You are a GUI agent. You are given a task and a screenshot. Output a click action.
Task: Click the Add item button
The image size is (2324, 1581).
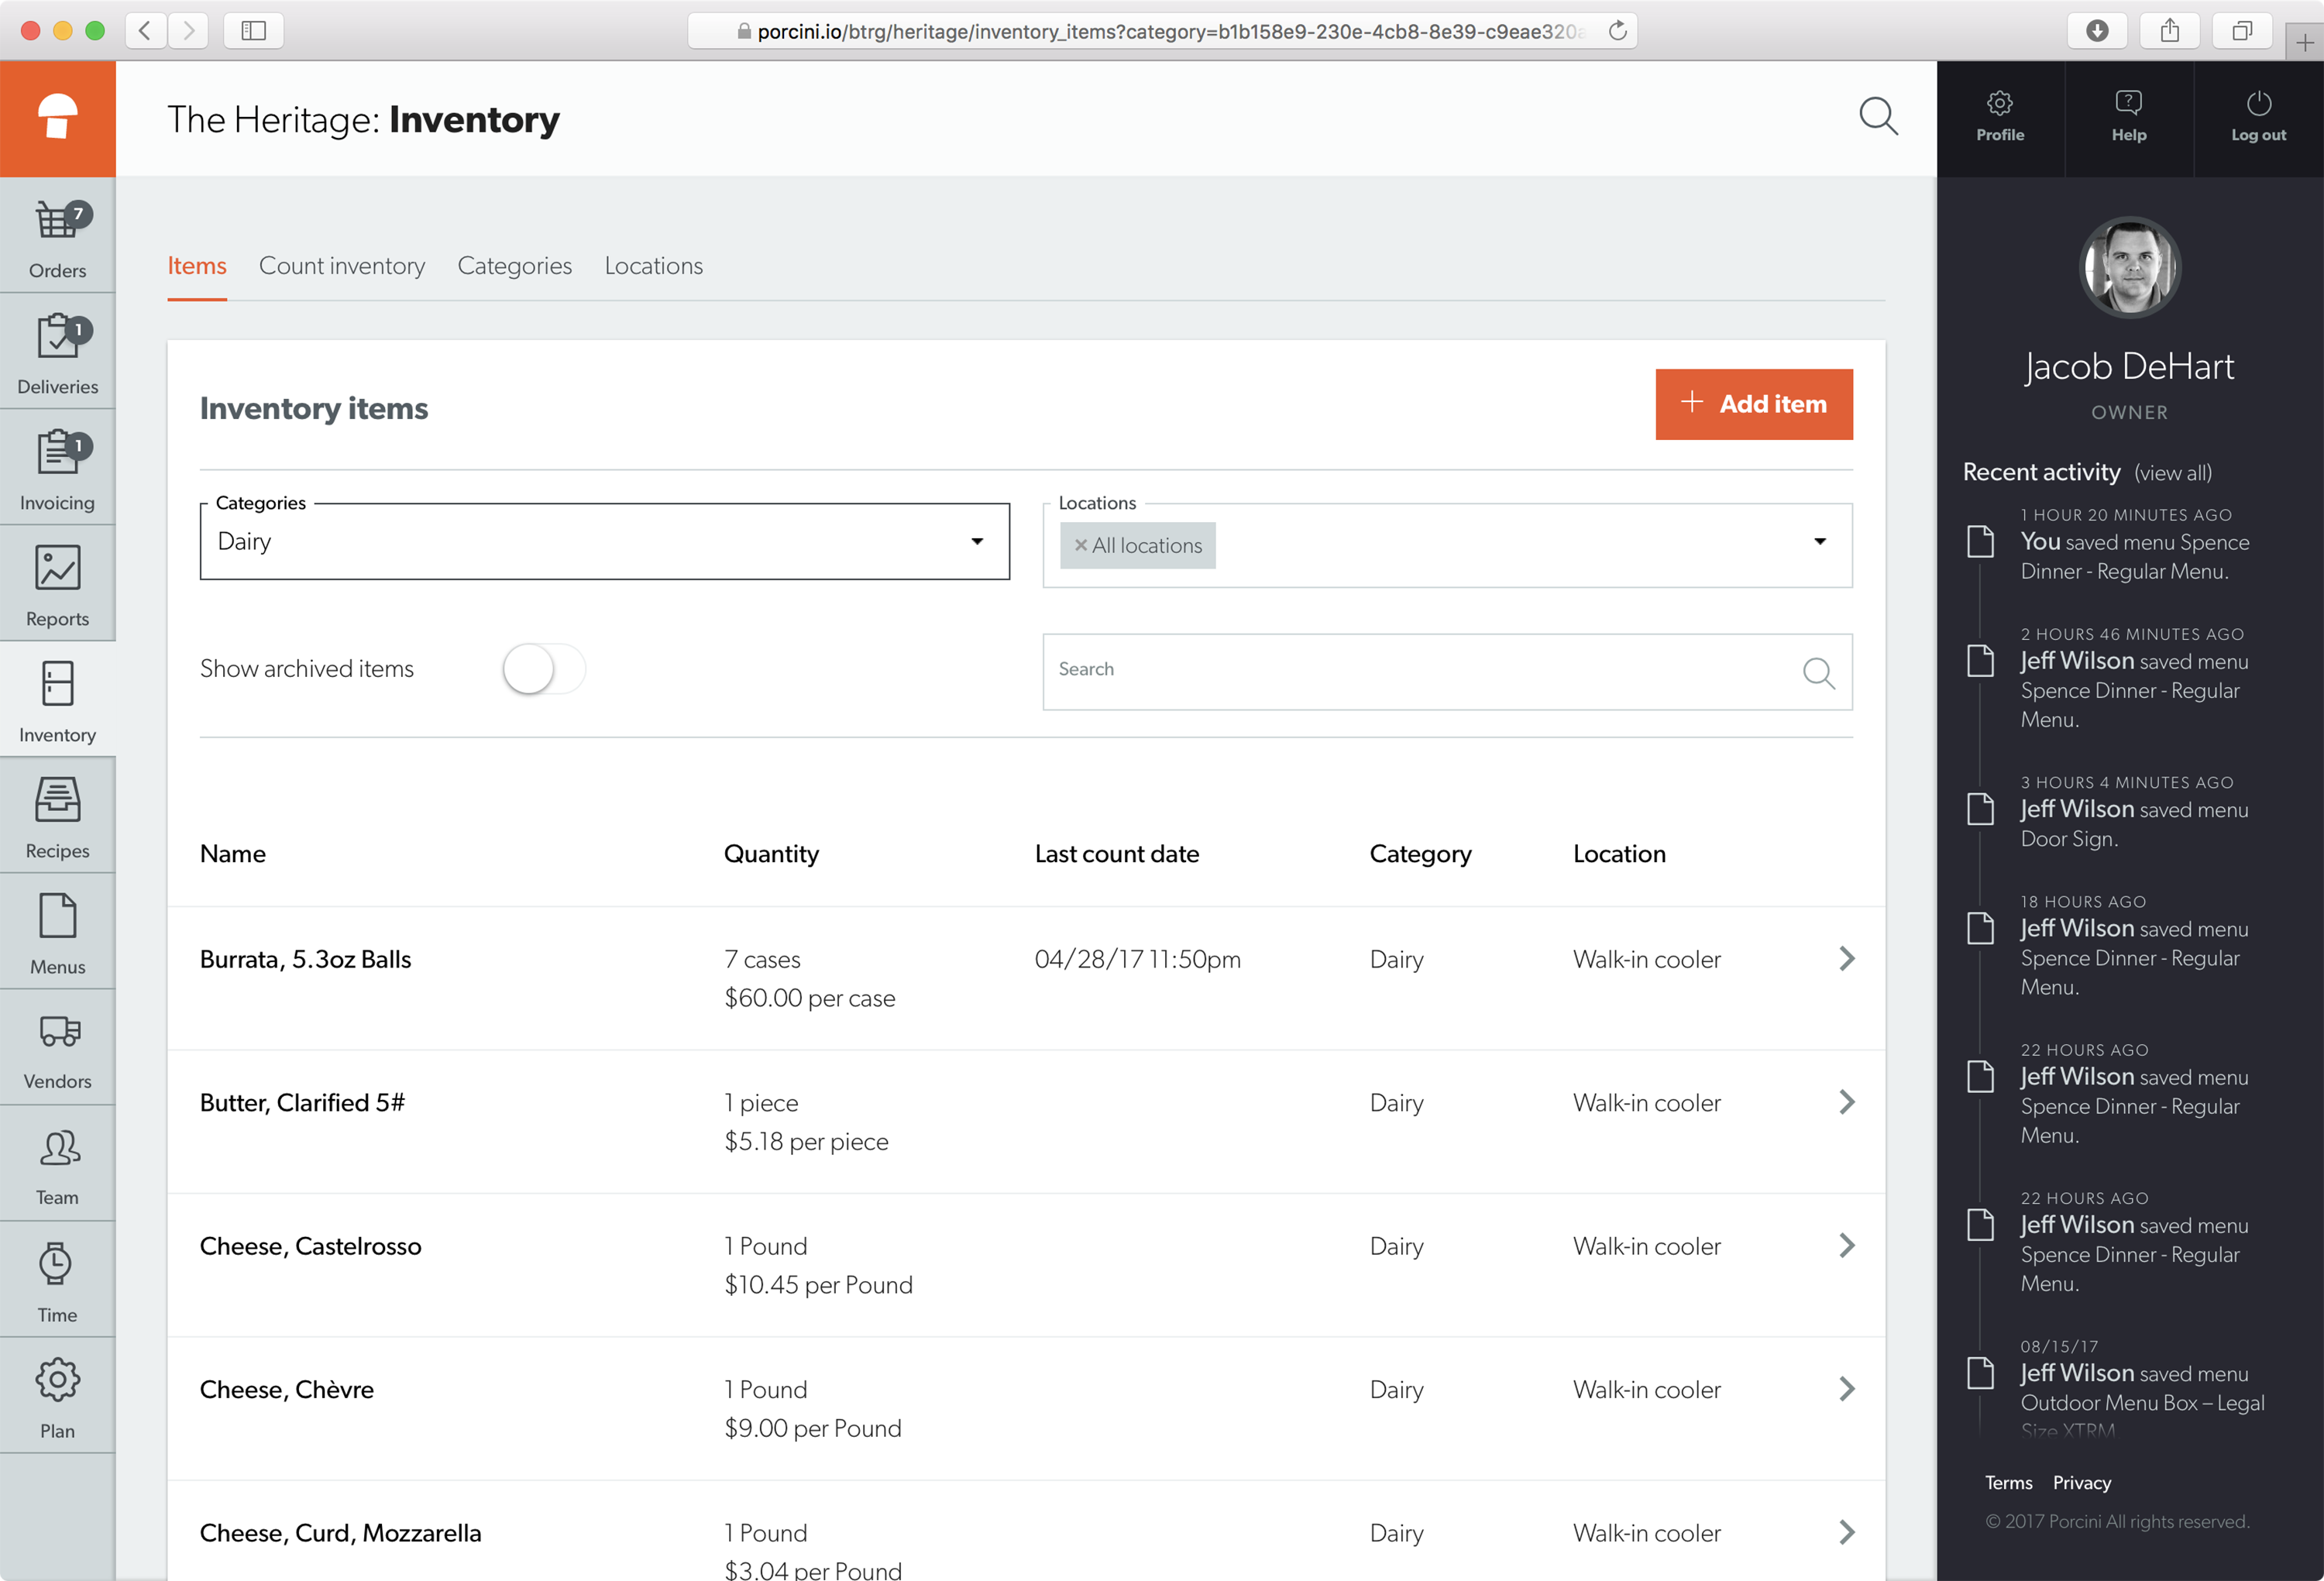(x=1753, y=404)
